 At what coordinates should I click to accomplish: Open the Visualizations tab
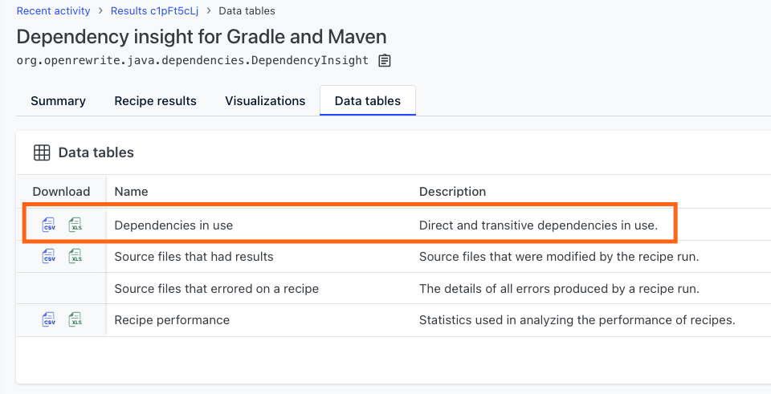pos(265,101)
